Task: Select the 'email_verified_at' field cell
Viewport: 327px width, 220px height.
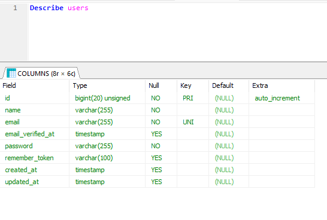Action: pyautogui.click(x=35, y=134)
